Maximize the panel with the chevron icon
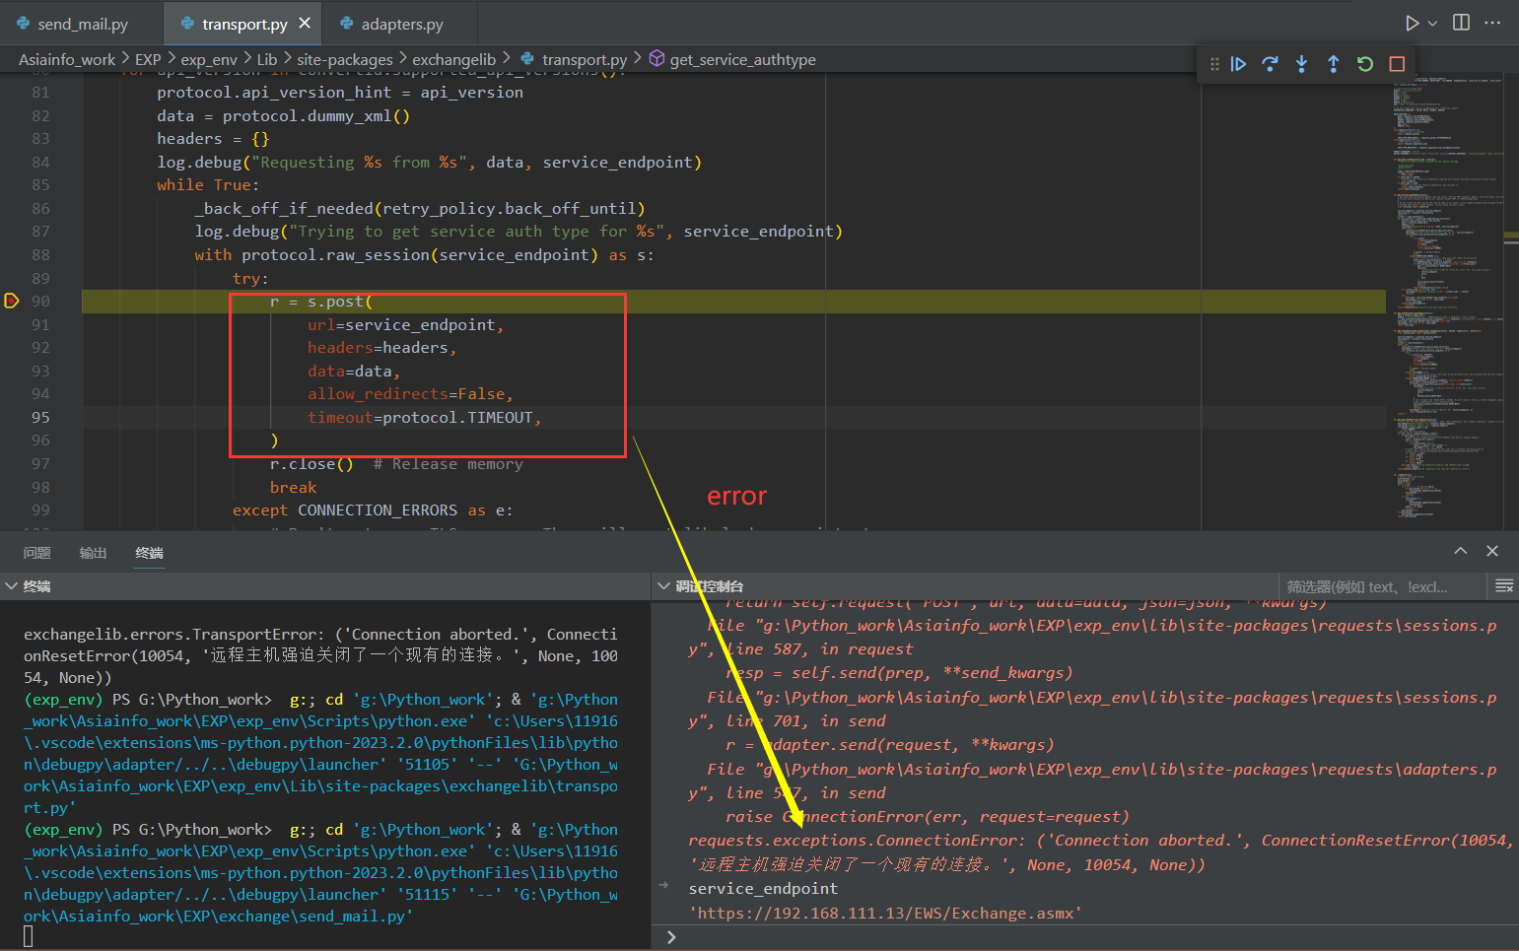Viewport: 1519px width, 951px height. pos(1460,551)
